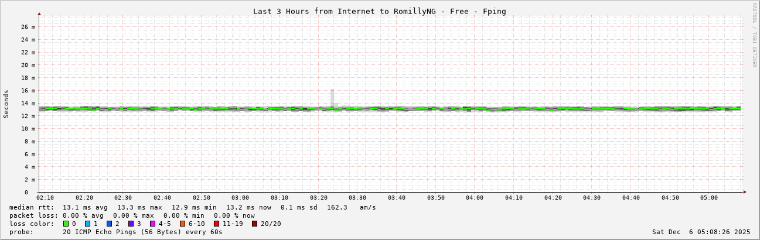
Task: Click the magenta 4-5 loss swatch
Action: 153,224
